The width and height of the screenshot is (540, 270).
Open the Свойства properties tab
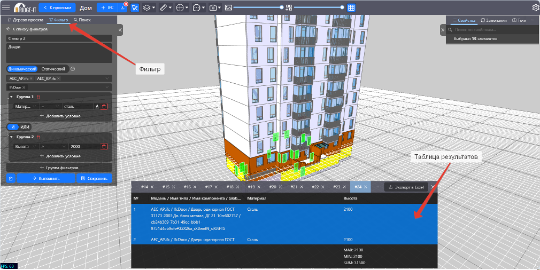(x=464, y=20)
